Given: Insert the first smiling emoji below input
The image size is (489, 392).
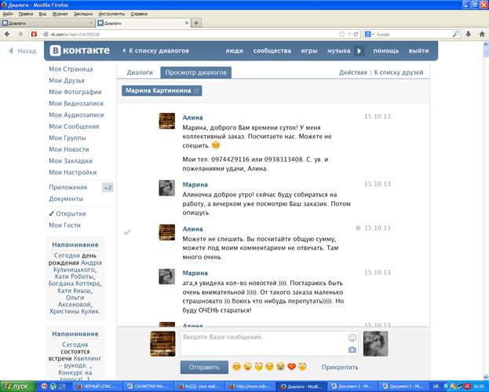Looking at the screenshot, I should click(237, 366).
